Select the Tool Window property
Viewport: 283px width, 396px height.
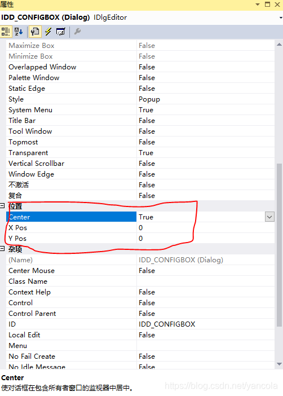(71, 131)
